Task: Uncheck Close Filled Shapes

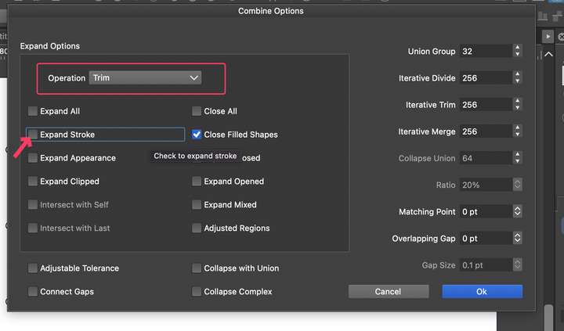Action: point(197,135)
